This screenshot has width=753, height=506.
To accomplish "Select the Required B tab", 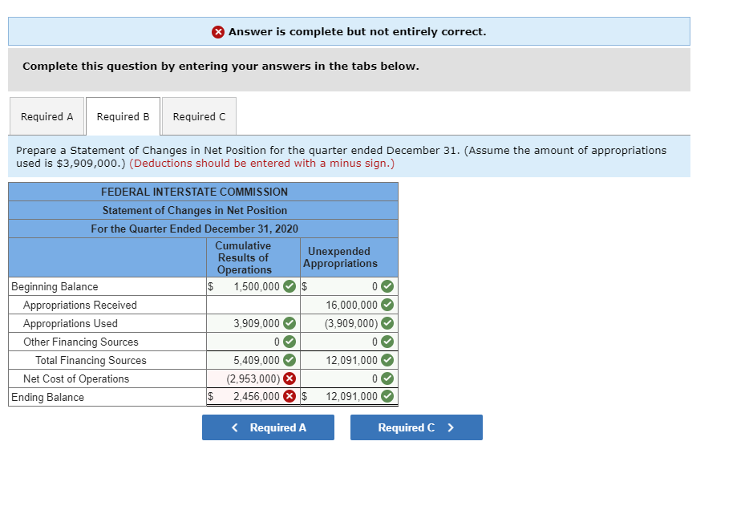I will (122, 115).
